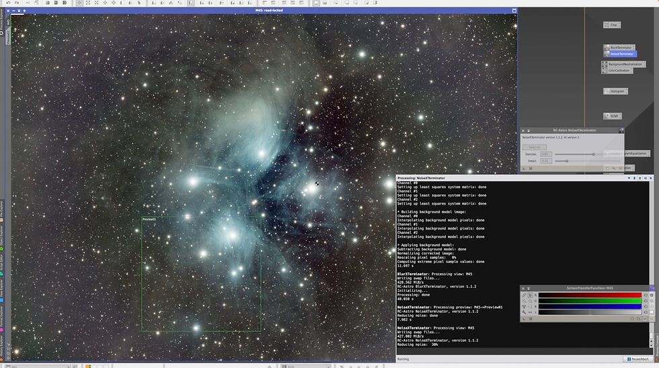Click the Detail value input field
Image resolution: width=659 pixels, height=368 pixels.
pyautogui.click(x=546, y=161)
